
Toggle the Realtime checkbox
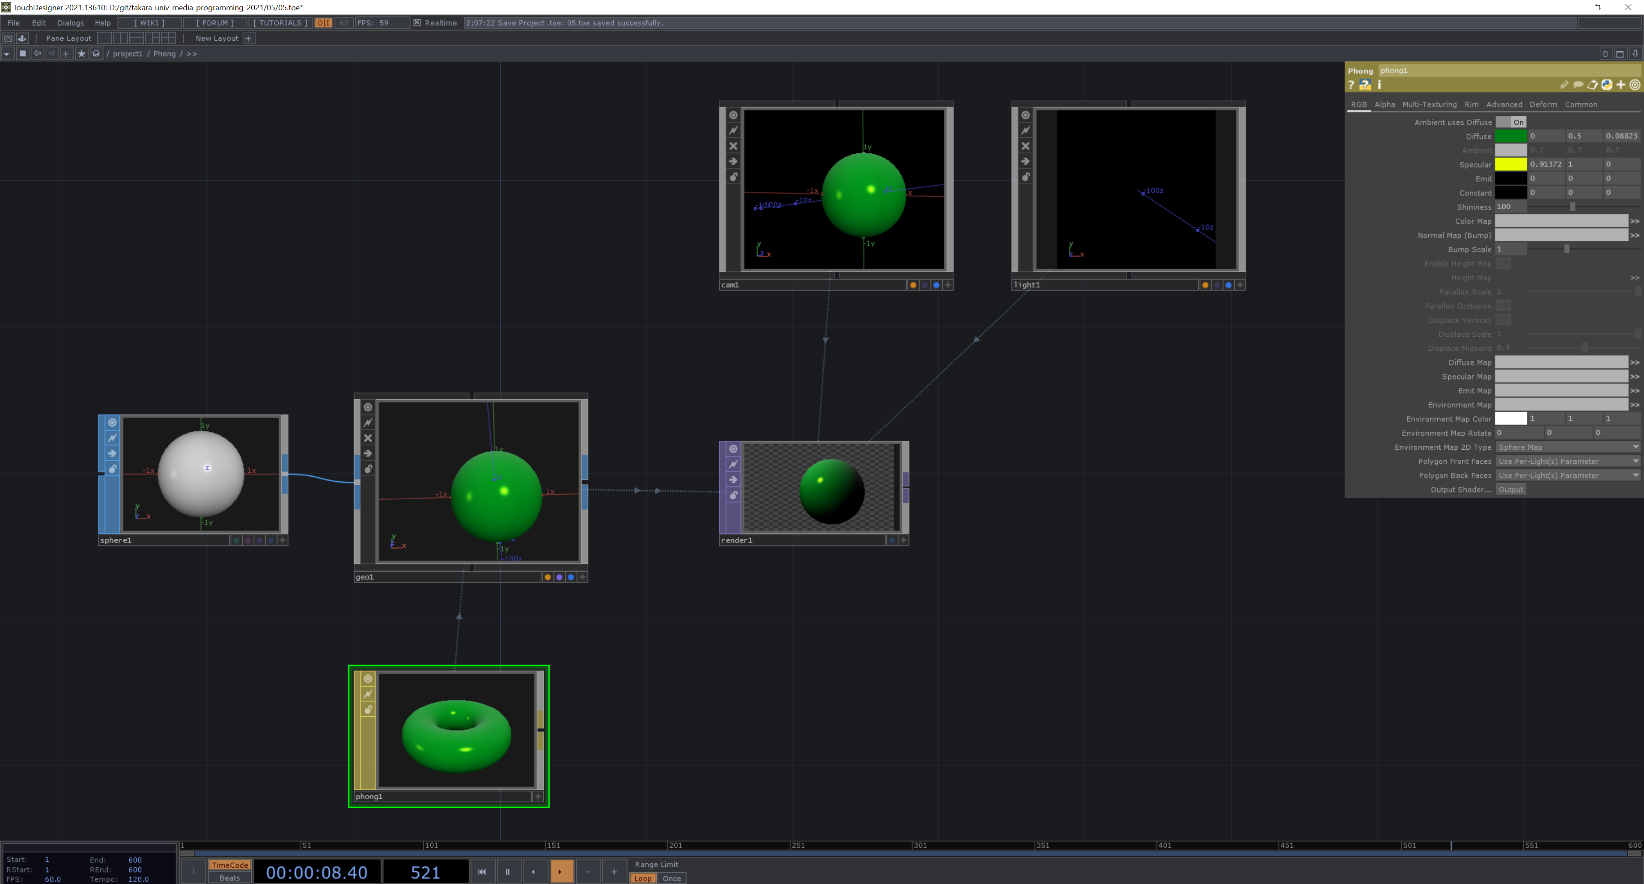(x=417, y=23)
